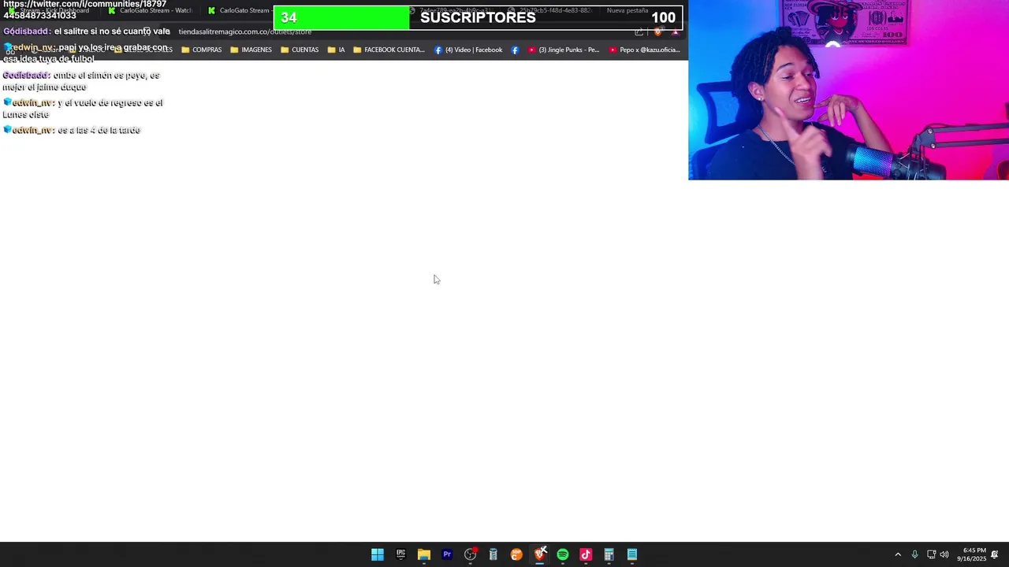Image resolution: width=1009 pixels, height=567 pixels.
Task: Open the notifications bell icon
Action: pyautogui.click(x=995, y=554)
